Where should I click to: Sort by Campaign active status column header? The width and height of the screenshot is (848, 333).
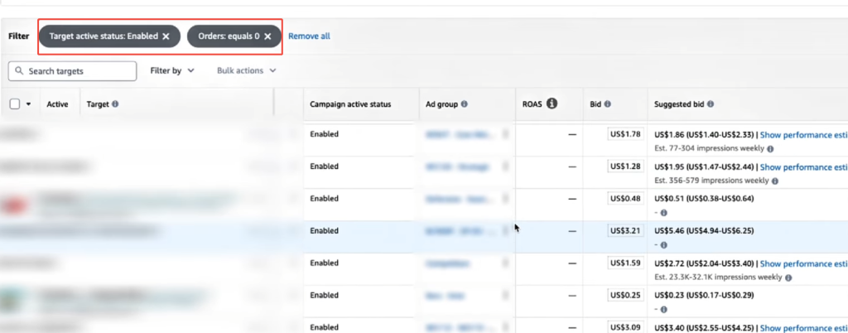pos(349,104)
